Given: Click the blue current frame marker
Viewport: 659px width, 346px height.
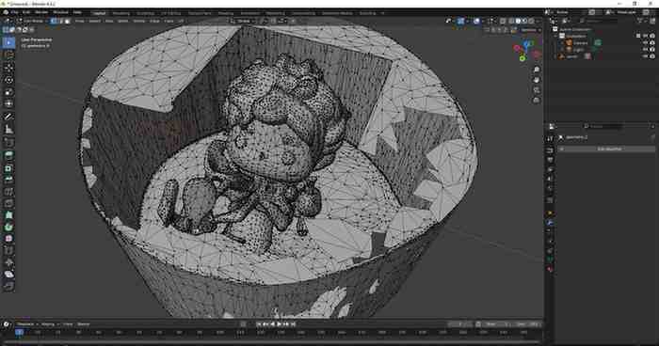Looking at the screenshot, I should [20, 333].
